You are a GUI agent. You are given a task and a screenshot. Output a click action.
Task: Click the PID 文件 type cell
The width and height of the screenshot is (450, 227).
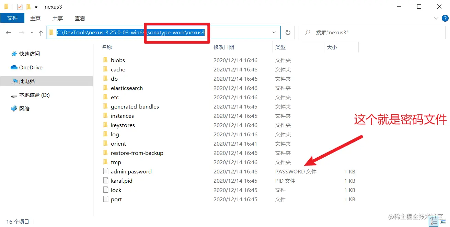click(285, 181)
